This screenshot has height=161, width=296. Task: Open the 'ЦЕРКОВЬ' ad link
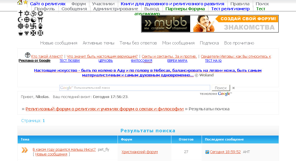point(106,61)
